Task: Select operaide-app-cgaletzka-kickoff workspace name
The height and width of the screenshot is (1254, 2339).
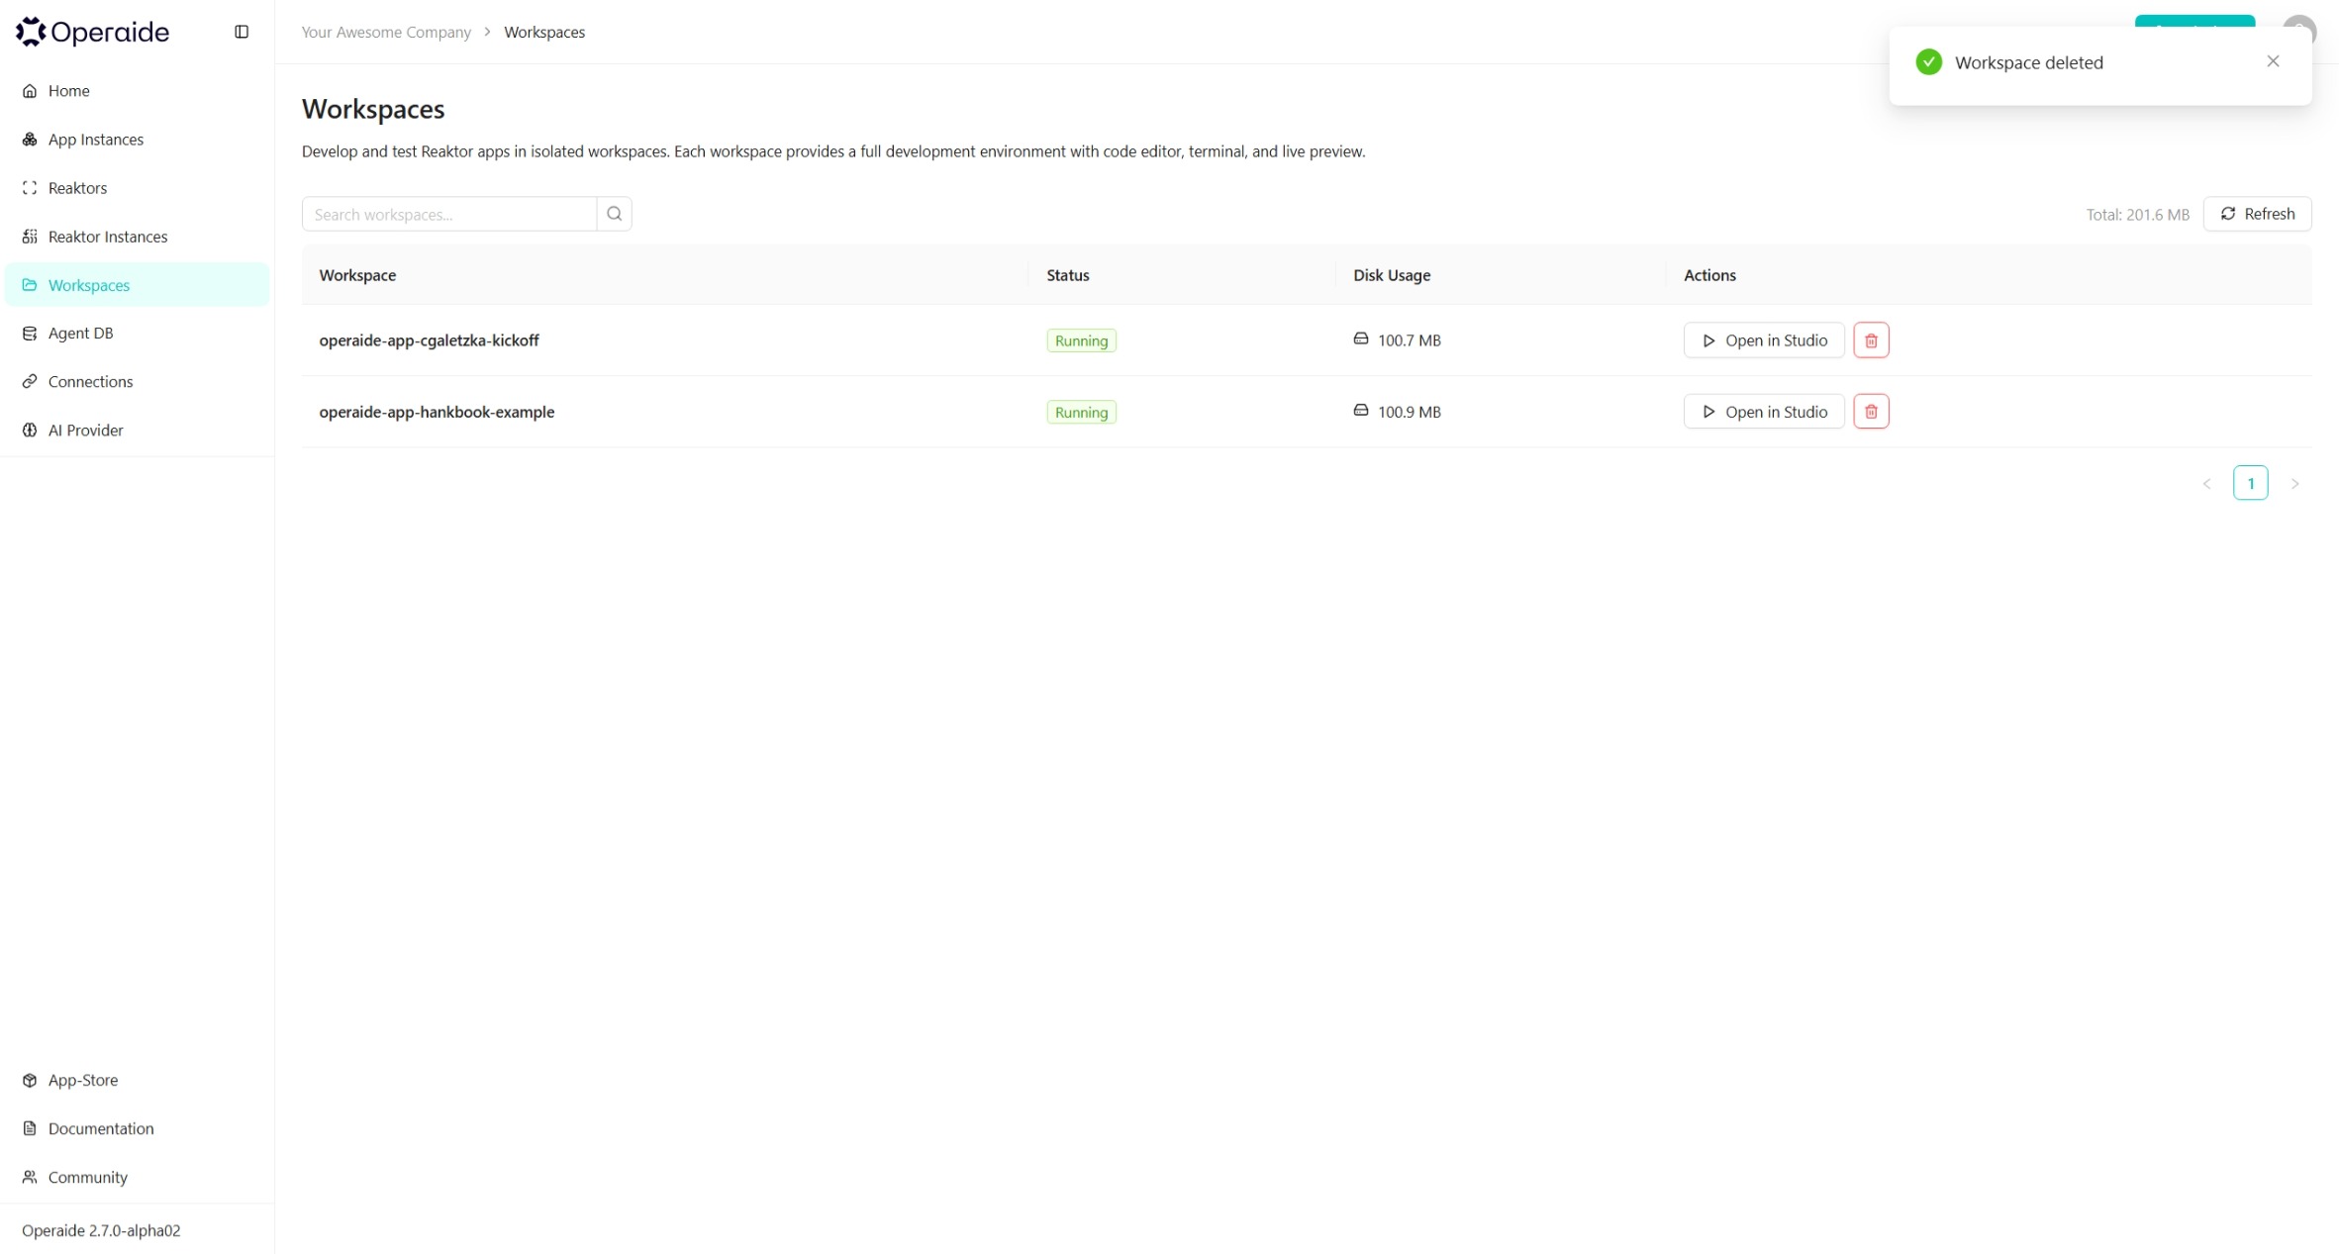Action: 429,340
